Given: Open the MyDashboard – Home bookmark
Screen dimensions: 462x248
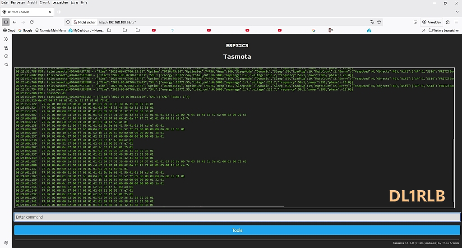Looking at the screenshot, I should pyautogui.click(x=86, y=30).
